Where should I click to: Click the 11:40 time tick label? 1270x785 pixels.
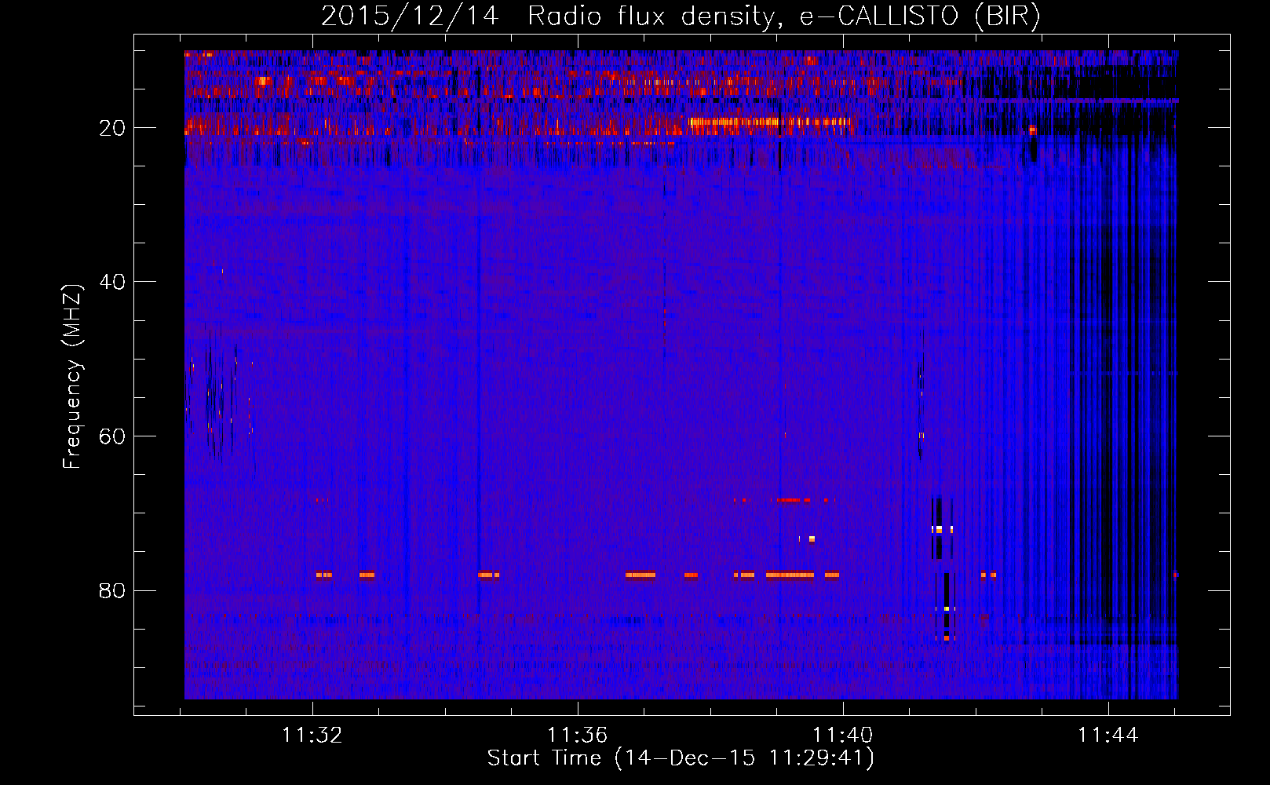pos(842,736)
